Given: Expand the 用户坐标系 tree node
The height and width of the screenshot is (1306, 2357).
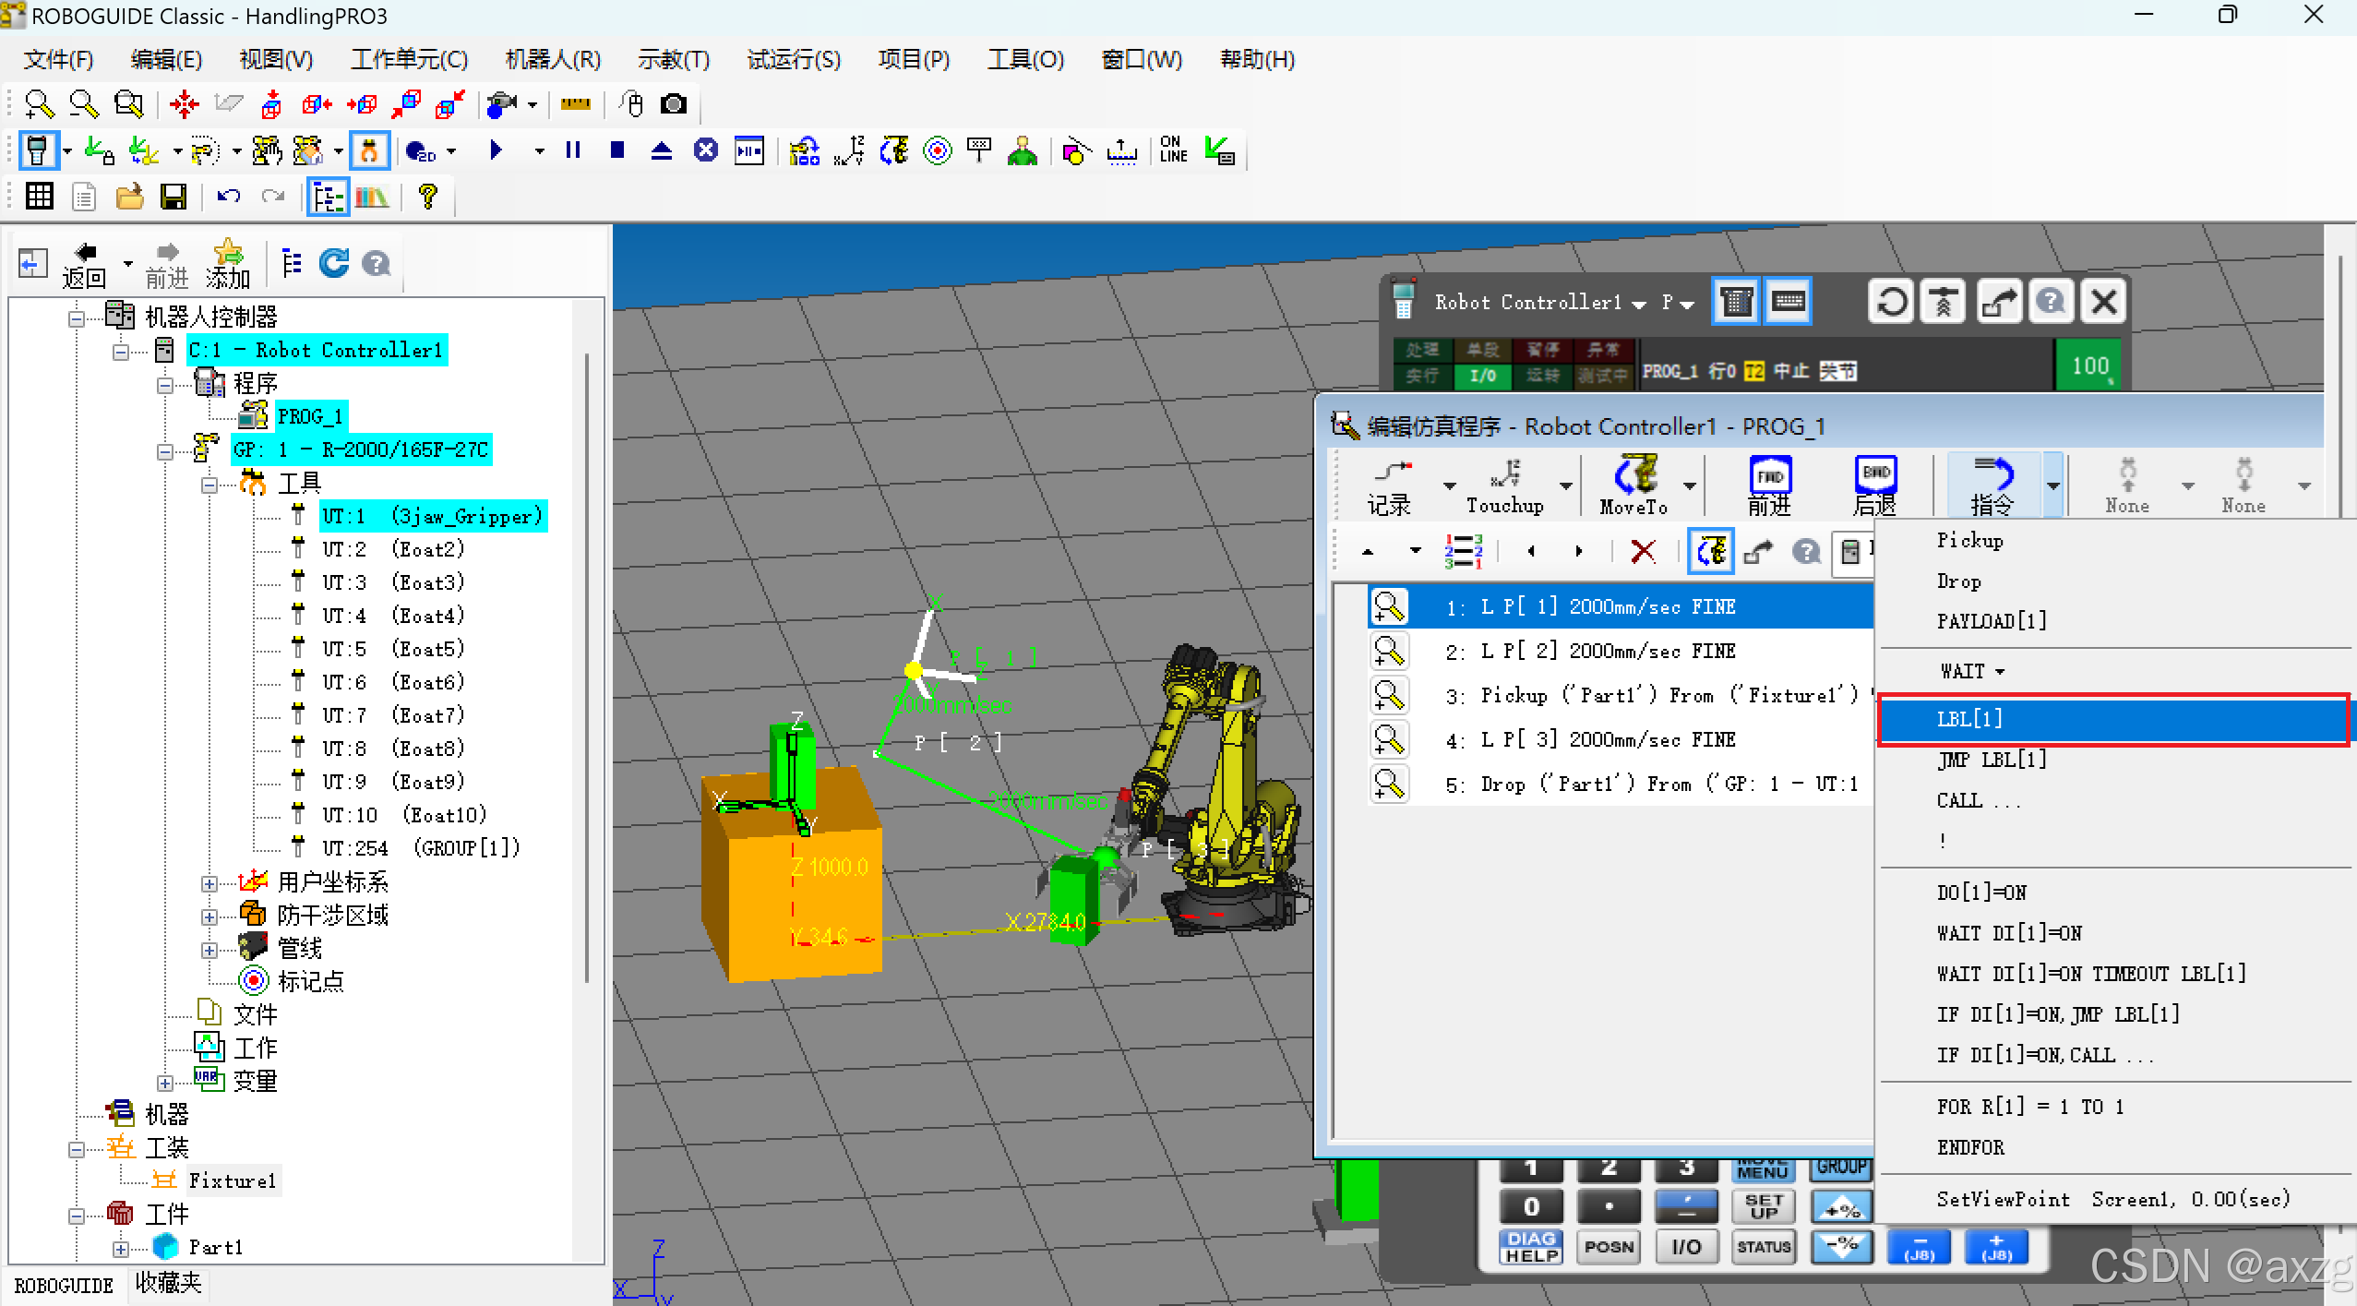Looking at the screenshot, I should pyautogui.click(x=209, y=883).
